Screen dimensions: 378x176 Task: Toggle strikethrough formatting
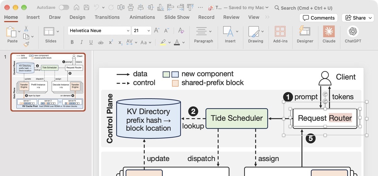[100, 42]
